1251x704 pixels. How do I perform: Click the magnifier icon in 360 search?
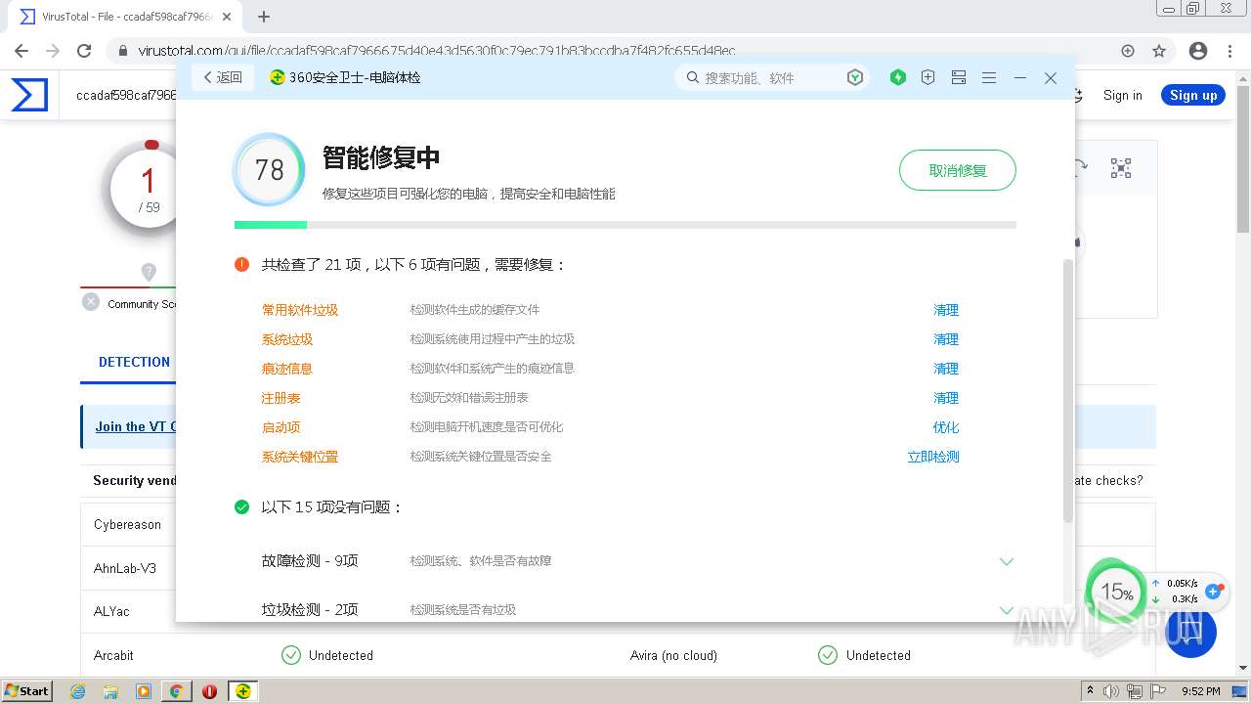click(693, 77)
